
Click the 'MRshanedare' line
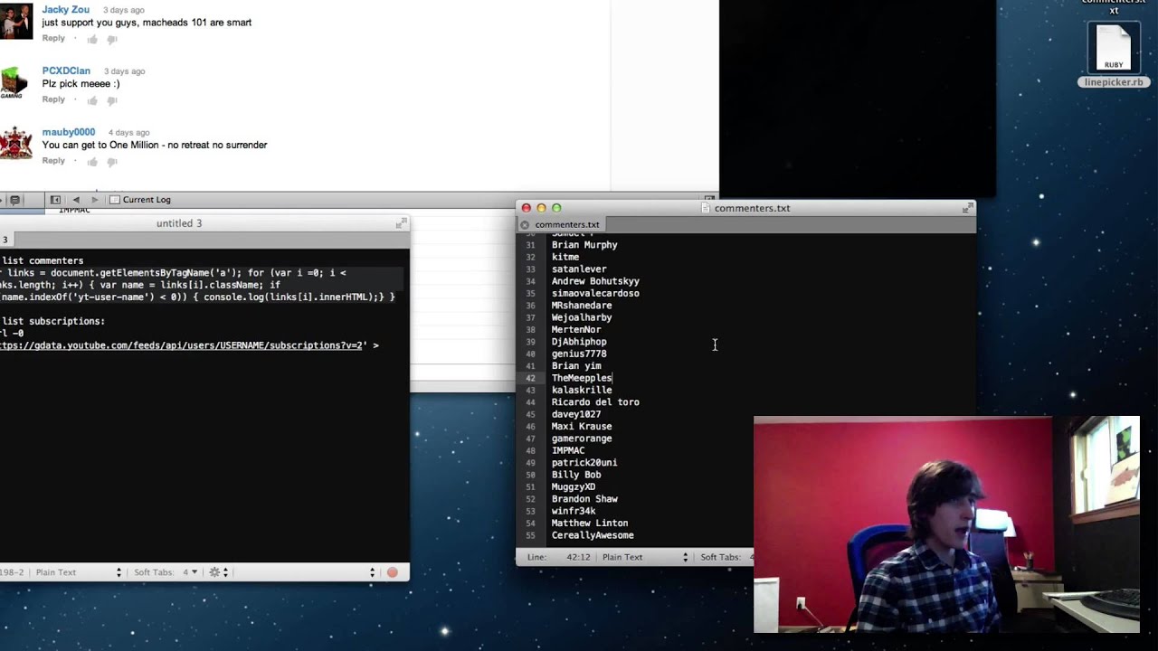[582, 306]
